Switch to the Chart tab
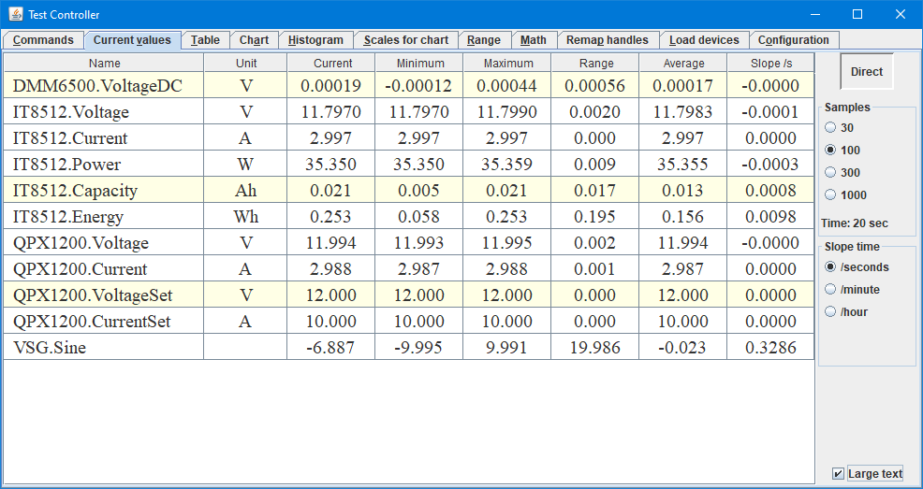The width and height of the screenshot is (923, 489). (255, 40)
